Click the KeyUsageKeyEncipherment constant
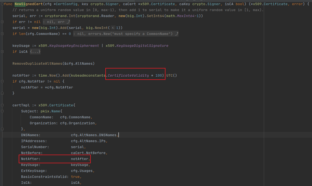Viewport: 312px width, 186px height. 74,46
